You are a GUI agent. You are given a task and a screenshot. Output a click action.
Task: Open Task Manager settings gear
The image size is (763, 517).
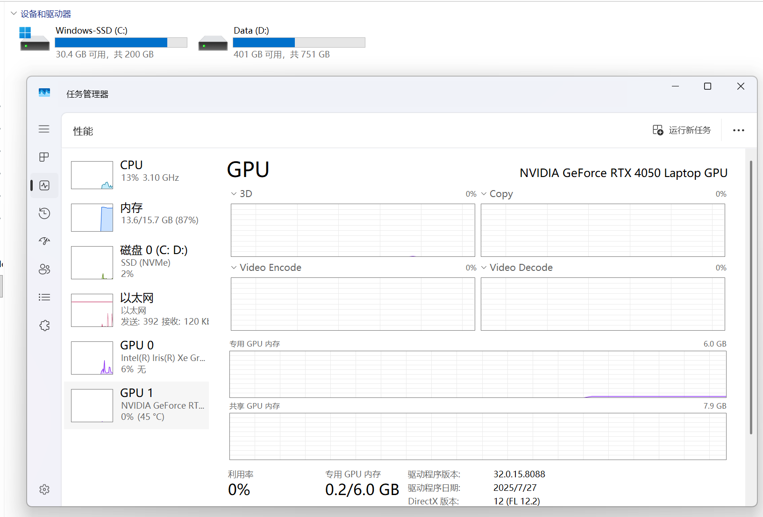(44, 489)
